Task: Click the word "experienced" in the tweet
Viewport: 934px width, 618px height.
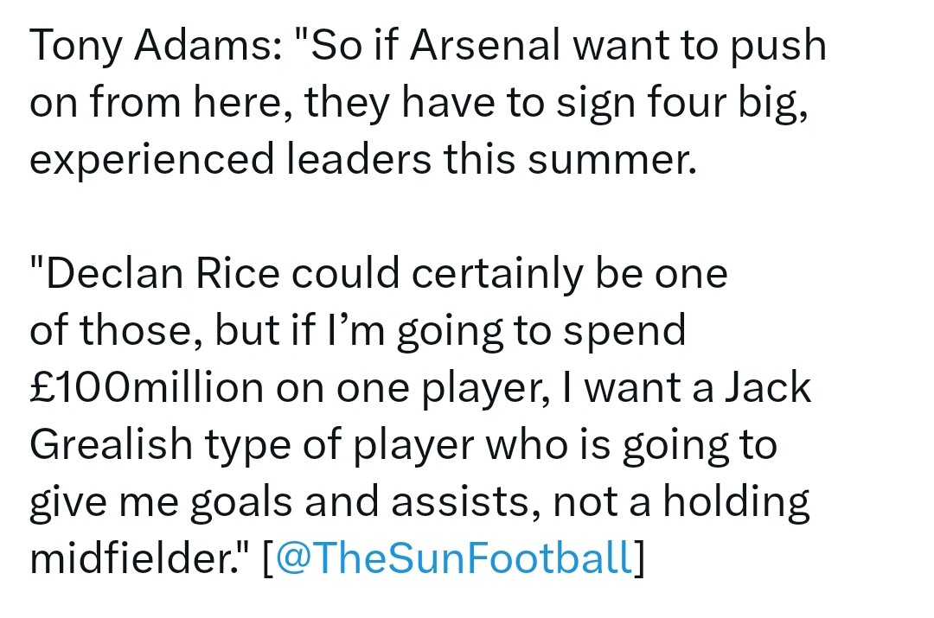Action: pos(152,162)
